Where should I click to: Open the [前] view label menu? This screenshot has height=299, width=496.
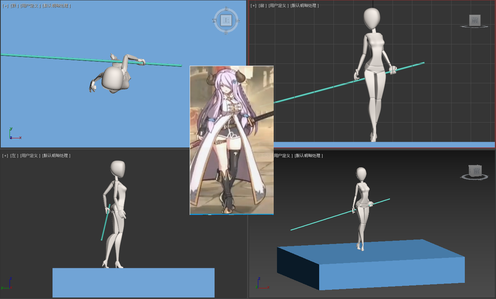(x=262, y=6)
